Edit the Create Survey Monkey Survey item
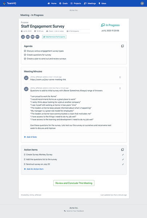The height and width of the screenshot is (218, 147). (123, 155)
